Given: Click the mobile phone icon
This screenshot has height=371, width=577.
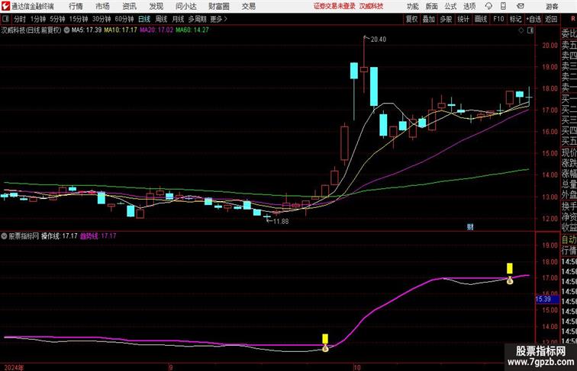Looking at the screenshot, I should [x=504, y=6].
